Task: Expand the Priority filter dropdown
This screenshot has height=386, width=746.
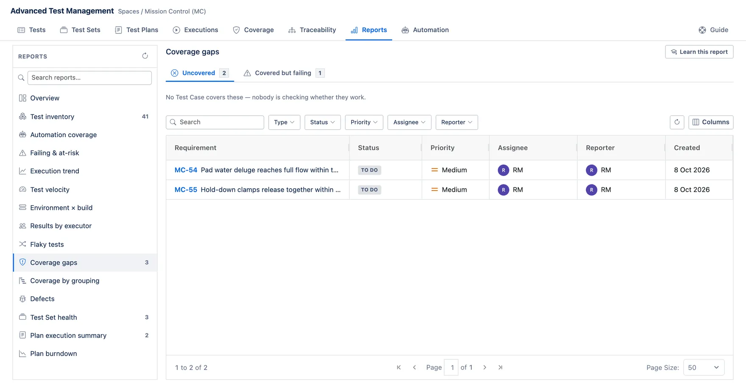Action: (364, 122)
